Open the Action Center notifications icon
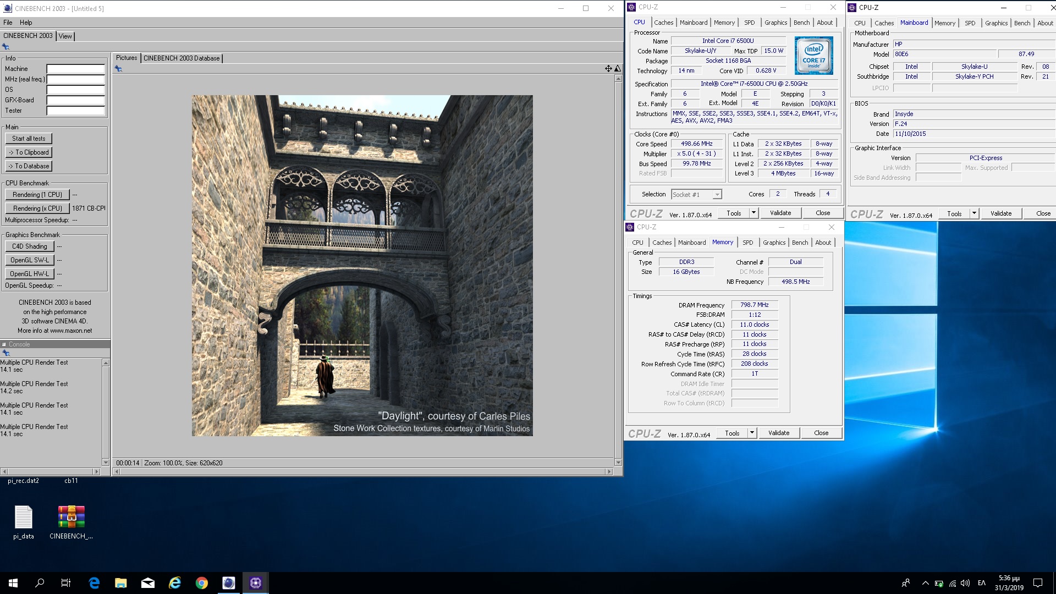This screenshot has width=1056, height=594. [1038, 583]
